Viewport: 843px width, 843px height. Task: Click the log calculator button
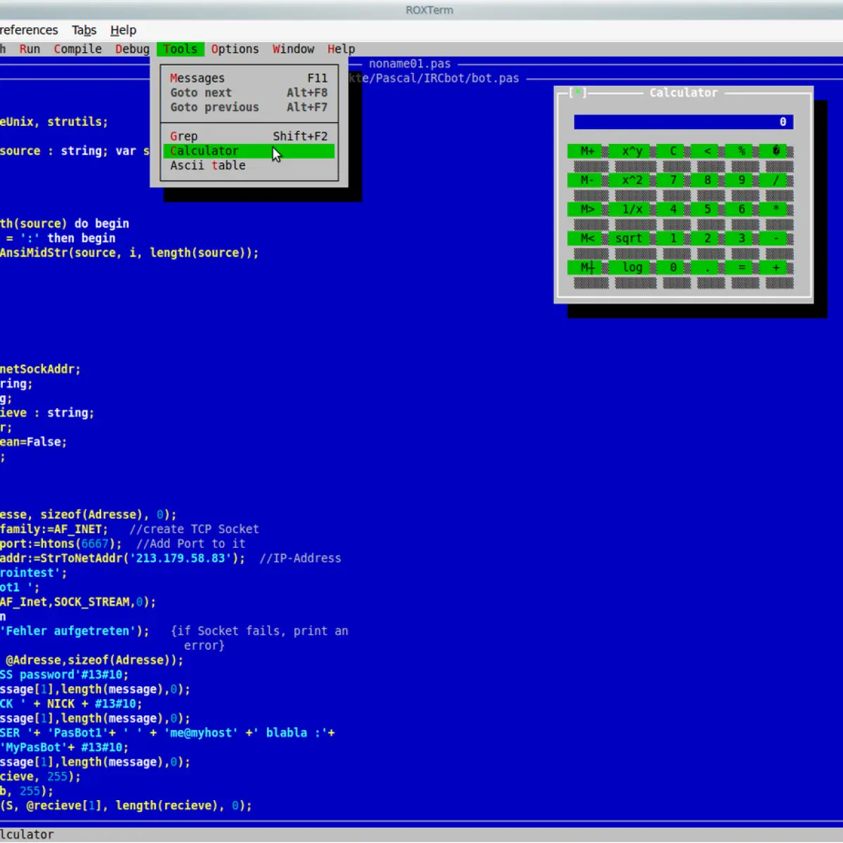click(x=629, y=268)
